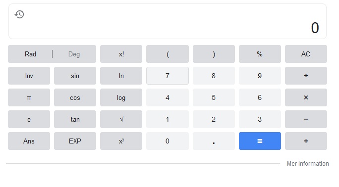Switch angle mode to Rad

click(30, 54)
